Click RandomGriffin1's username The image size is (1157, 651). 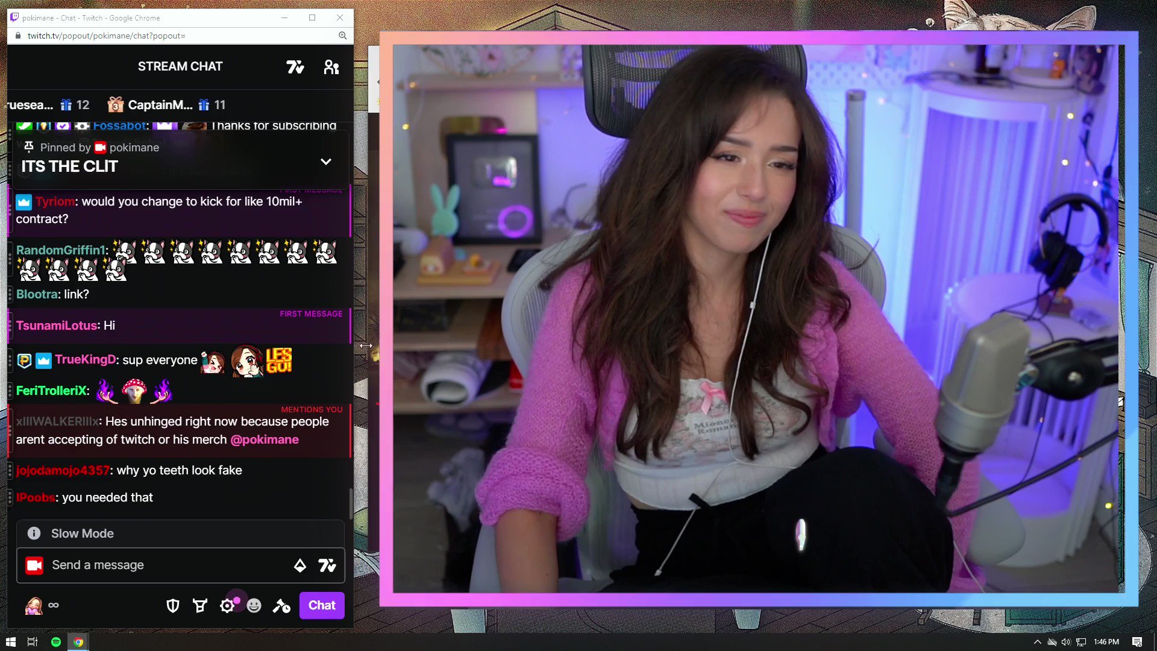click(x=60, y=250)
